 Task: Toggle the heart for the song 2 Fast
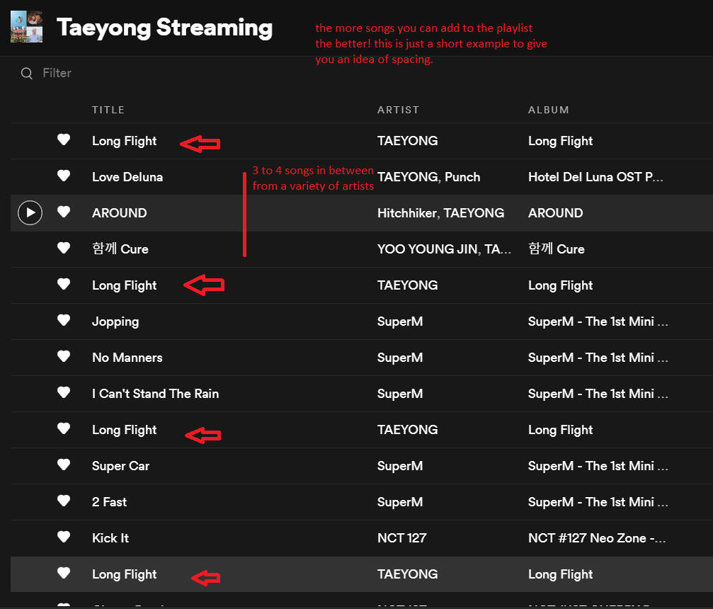[64, 501]
